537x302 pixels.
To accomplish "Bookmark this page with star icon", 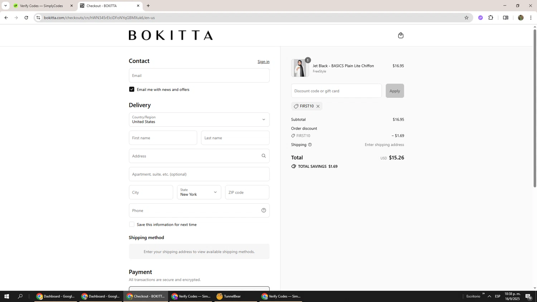I will coord(466,18).
